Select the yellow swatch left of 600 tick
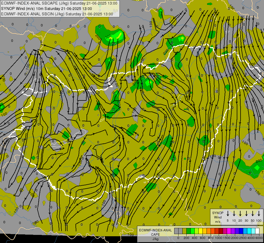 pyautogui.click(x=201, y=231)
